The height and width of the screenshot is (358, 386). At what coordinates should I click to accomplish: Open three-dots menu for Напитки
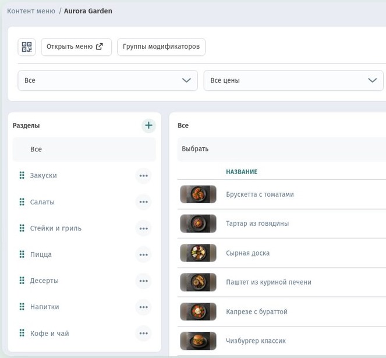(x=144, y=307)
